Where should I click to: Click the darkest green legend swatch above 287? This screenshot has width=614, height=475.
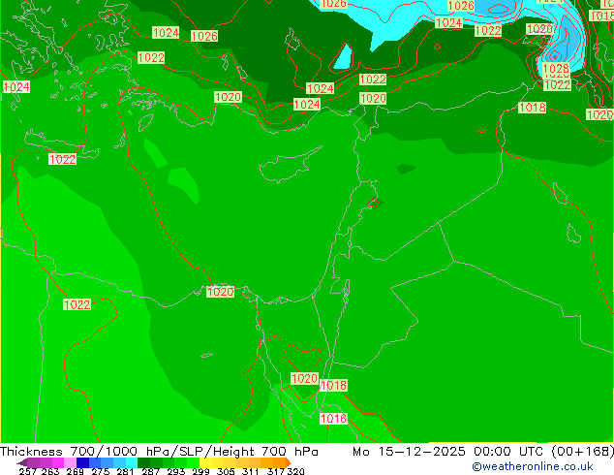(x=143, y=462)
